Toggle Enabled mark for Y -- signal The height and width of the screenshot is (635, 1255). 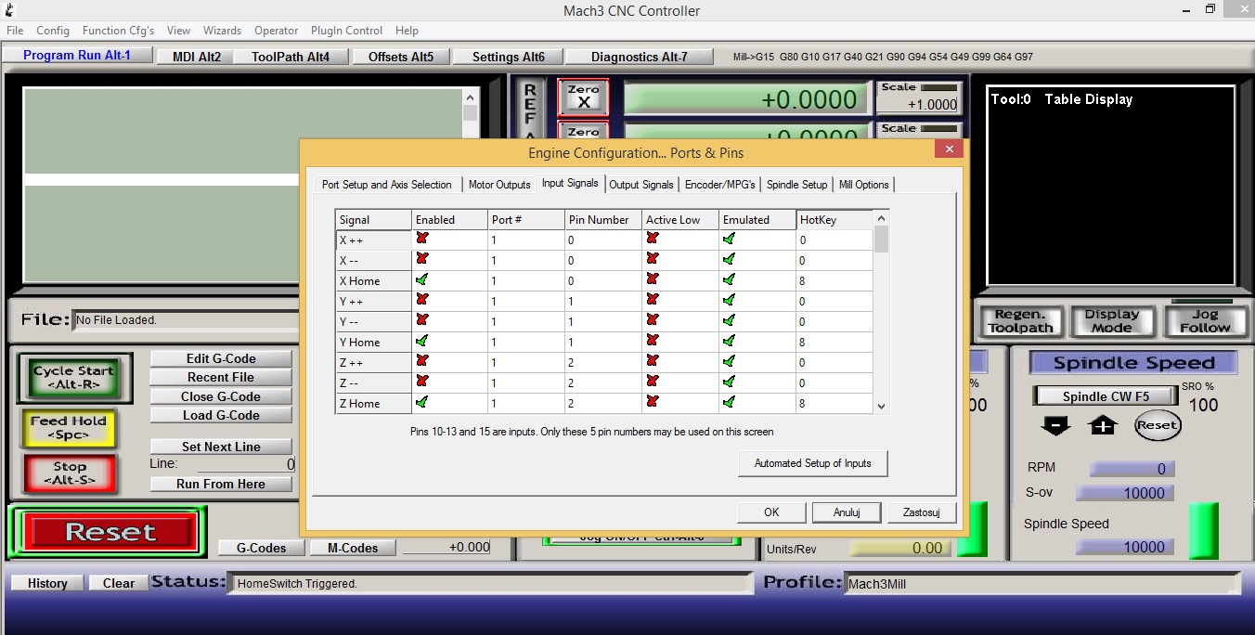pyautogui.click(x=422, y=321)
